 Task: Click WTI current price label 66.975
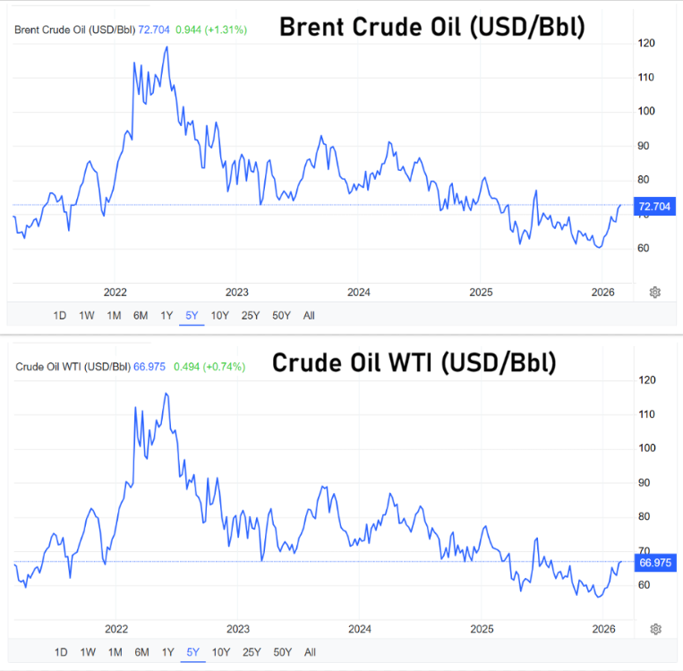[x=653, y=563]
